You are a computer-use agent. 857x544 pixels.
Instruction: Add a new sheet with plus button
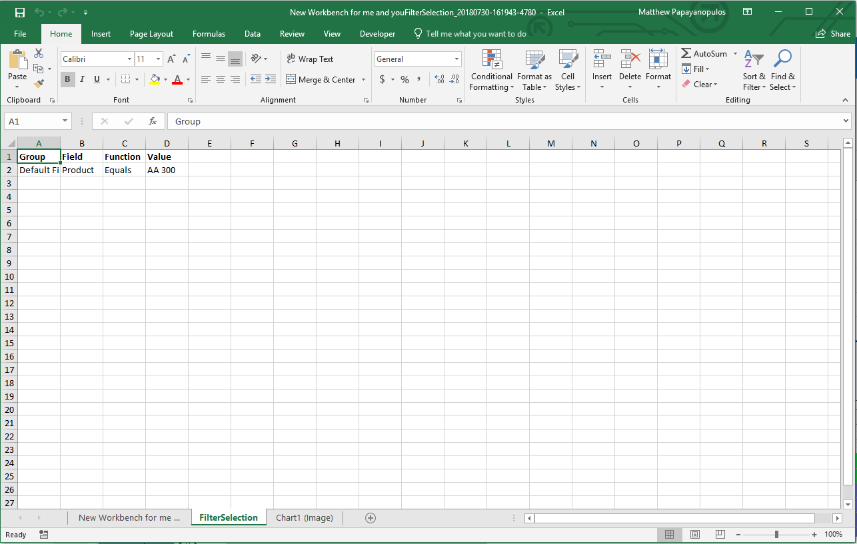point(371,517)
